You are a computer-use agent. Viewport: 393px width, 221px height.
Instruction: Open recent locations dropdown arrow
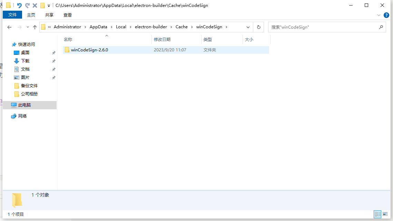click(28, 27)
